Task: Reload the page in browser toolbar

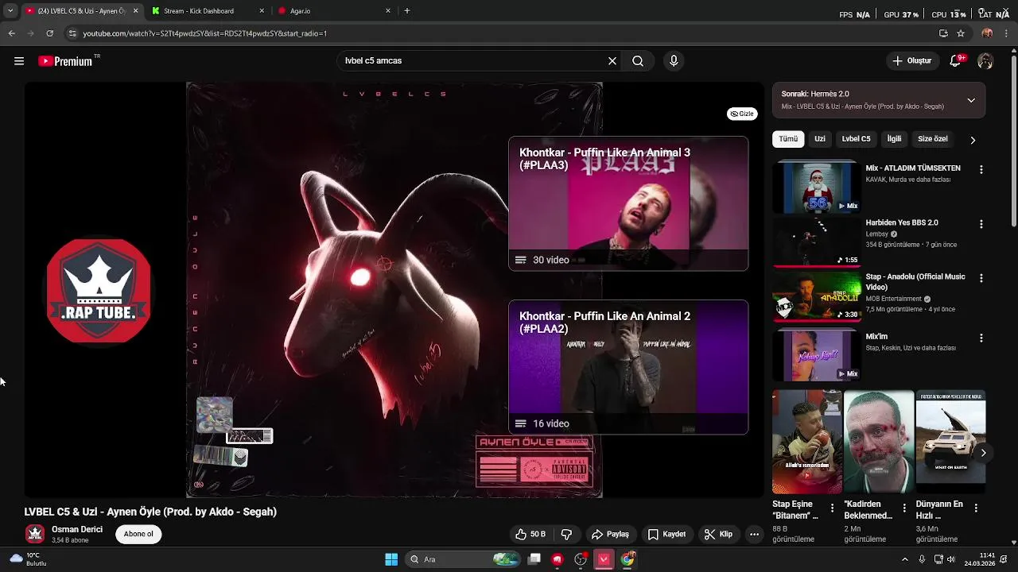Action: (x=49, y=33)
